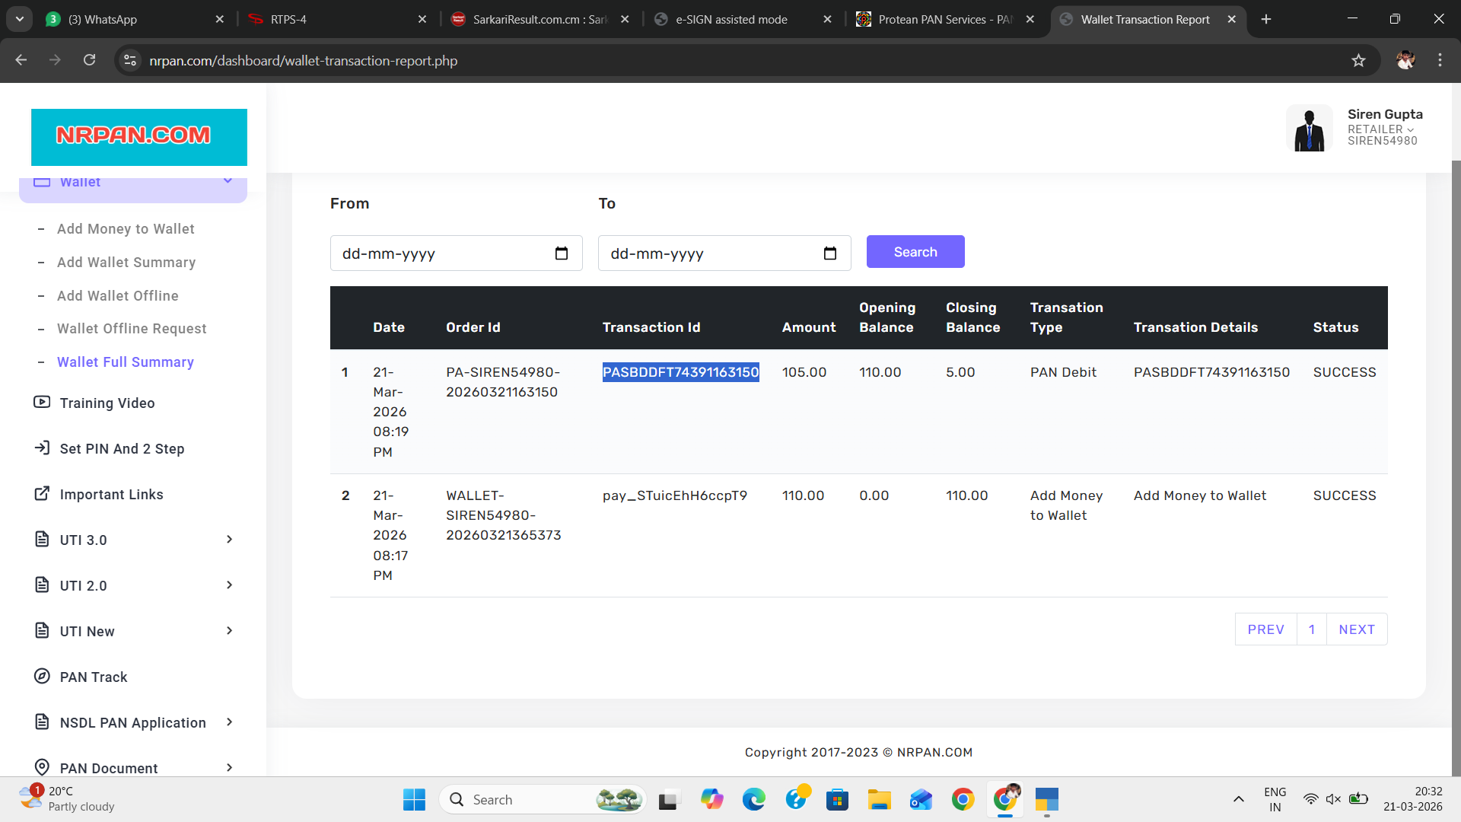Expand the UTI New submenu
Screen dimensions: 1461x822
[229, 631]
